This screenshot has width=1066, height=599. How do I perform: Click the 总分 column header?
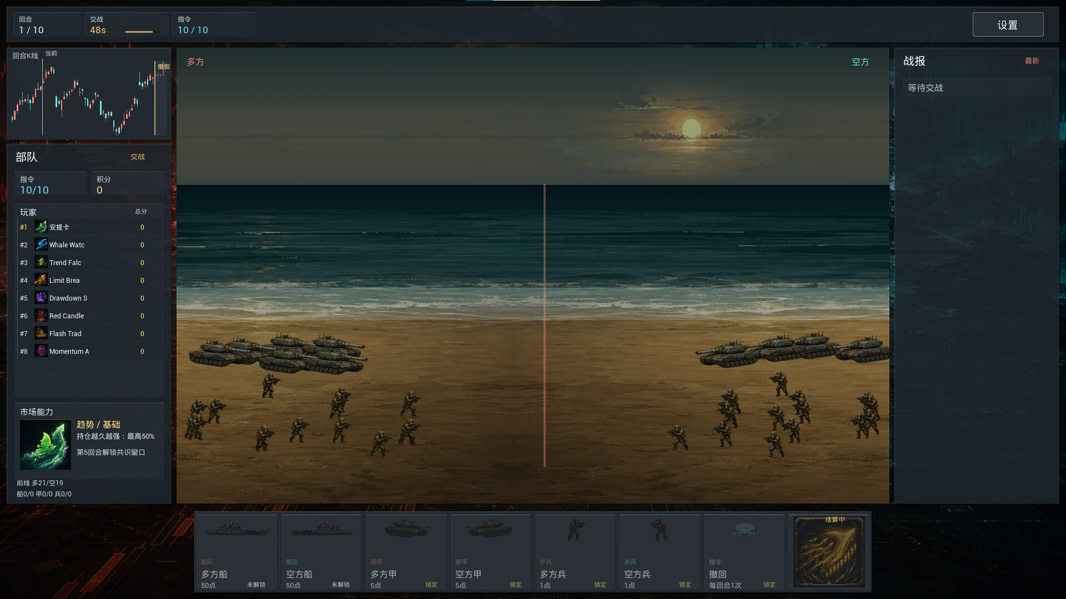coord(141,211)
